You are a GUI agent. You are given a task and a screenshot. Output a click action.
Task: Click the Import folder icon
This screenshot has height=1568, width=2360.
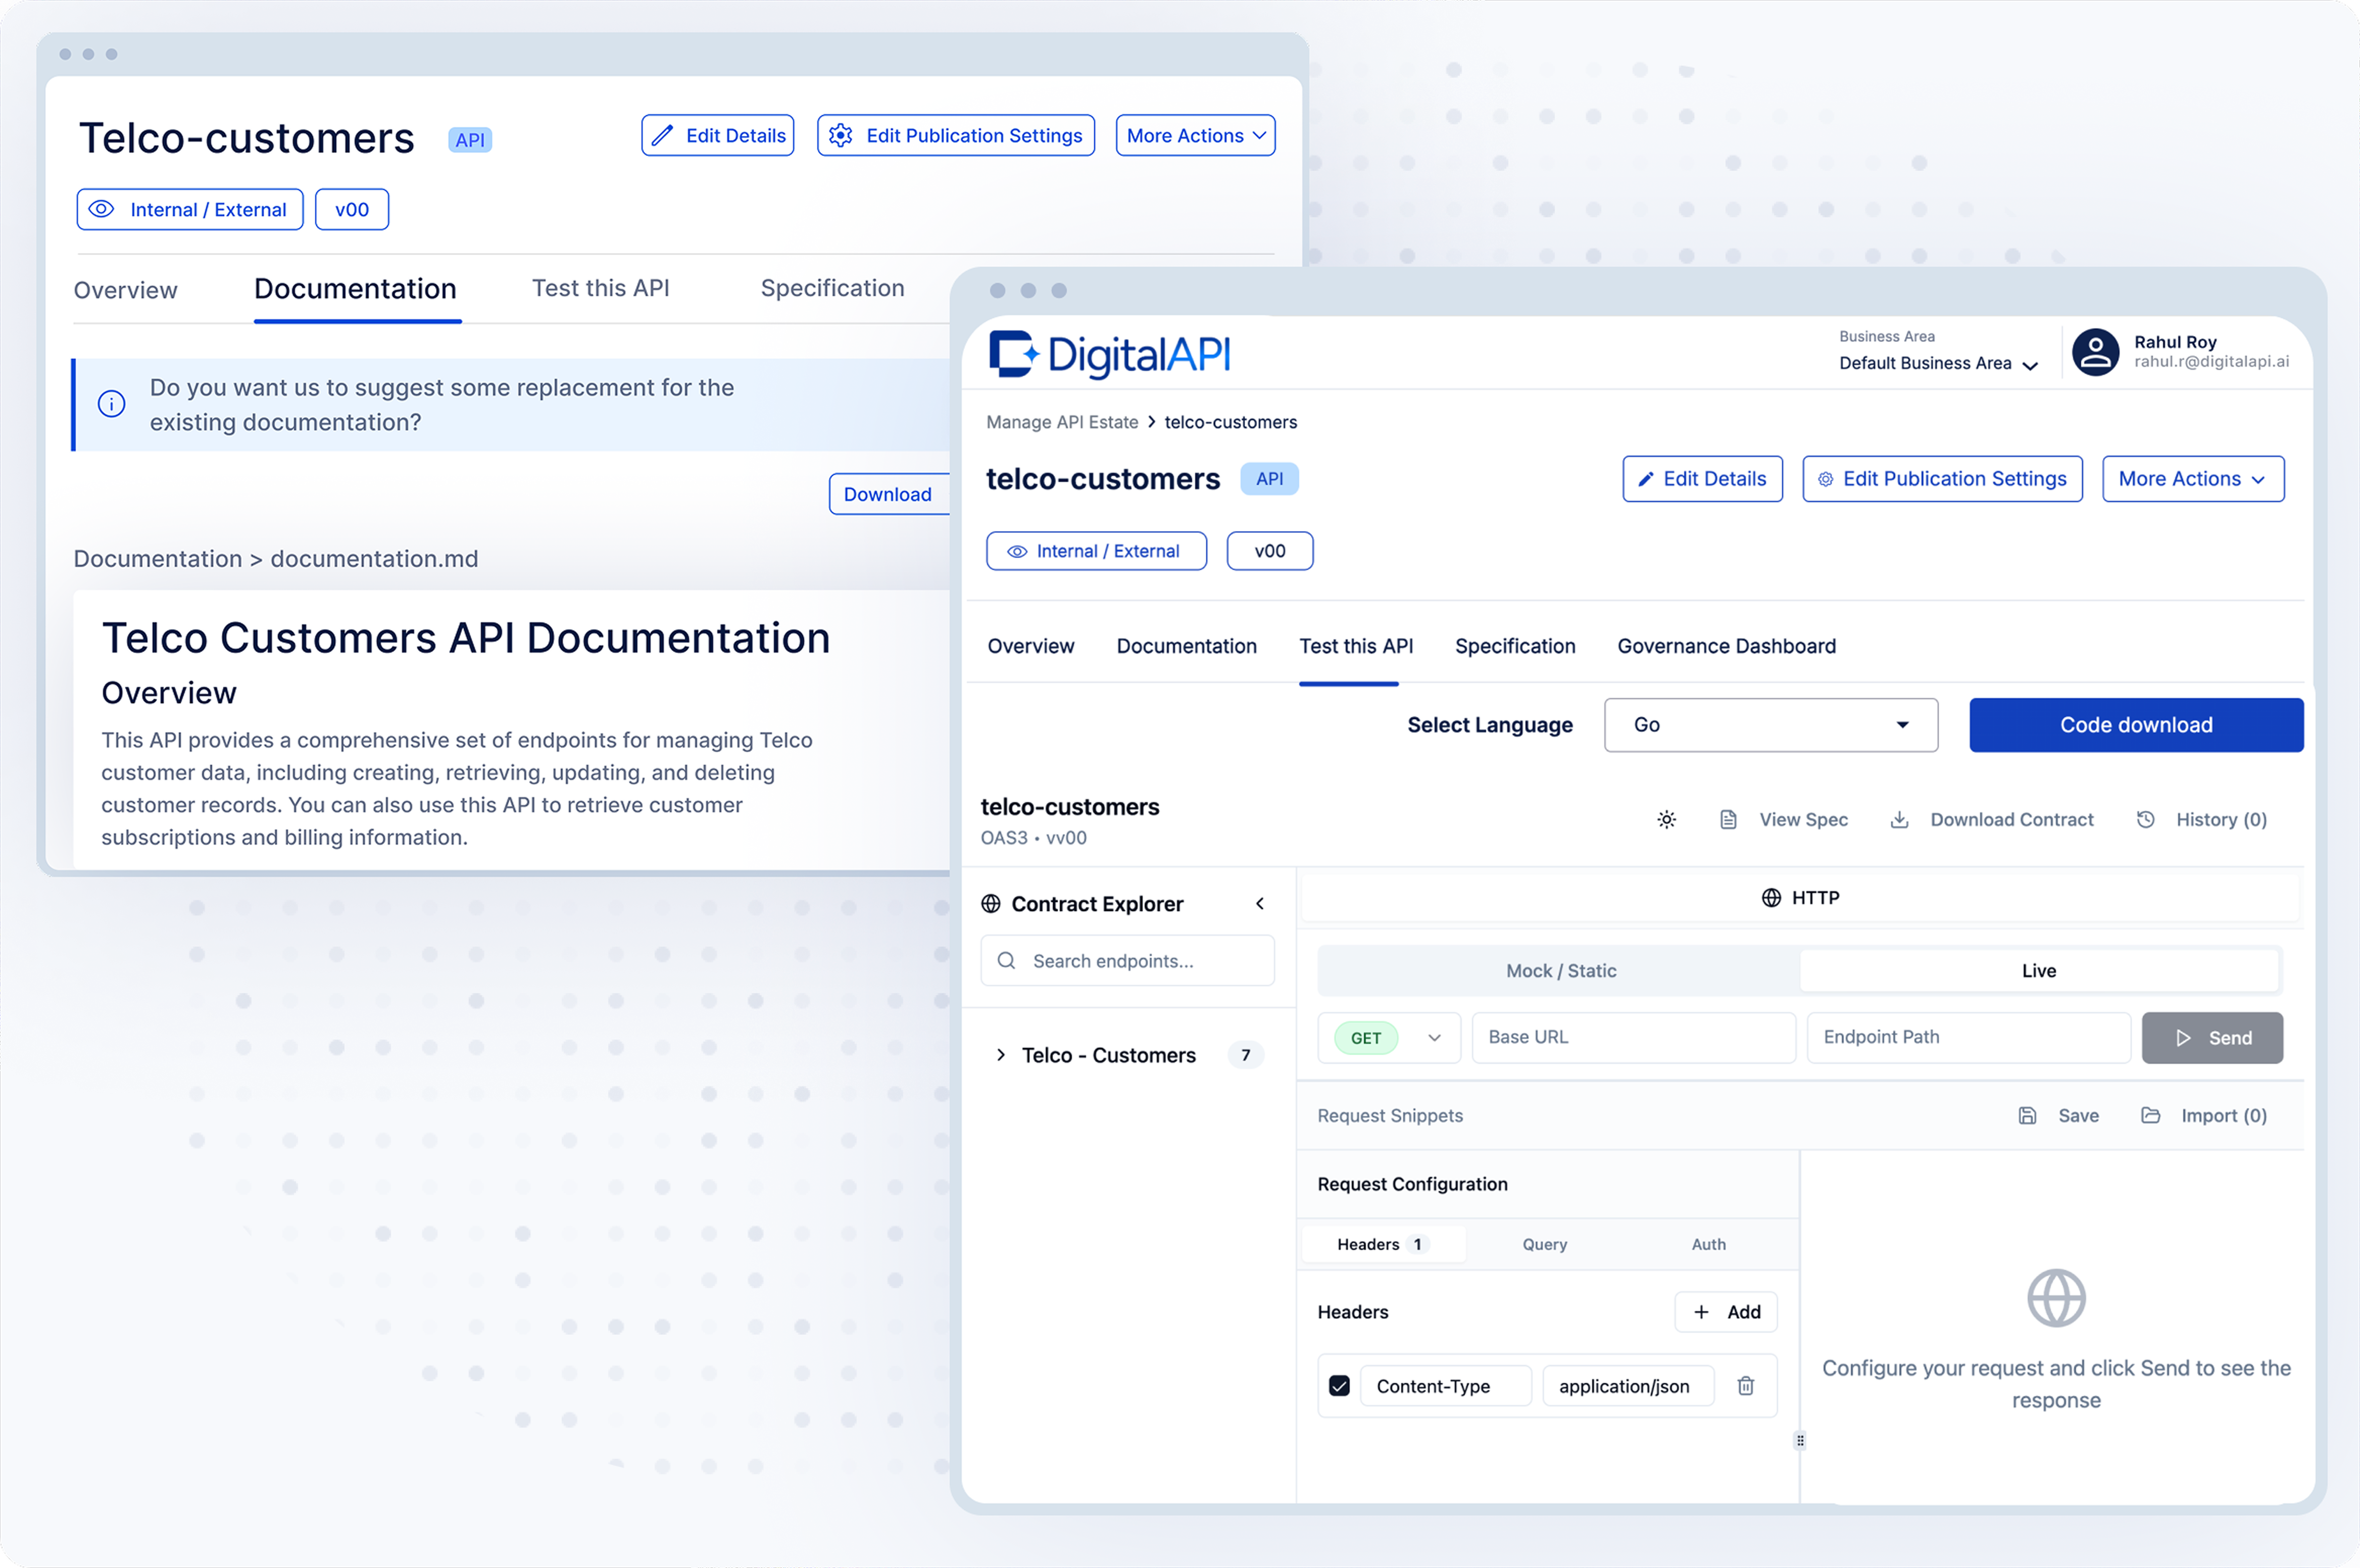coord(2150,1116)
